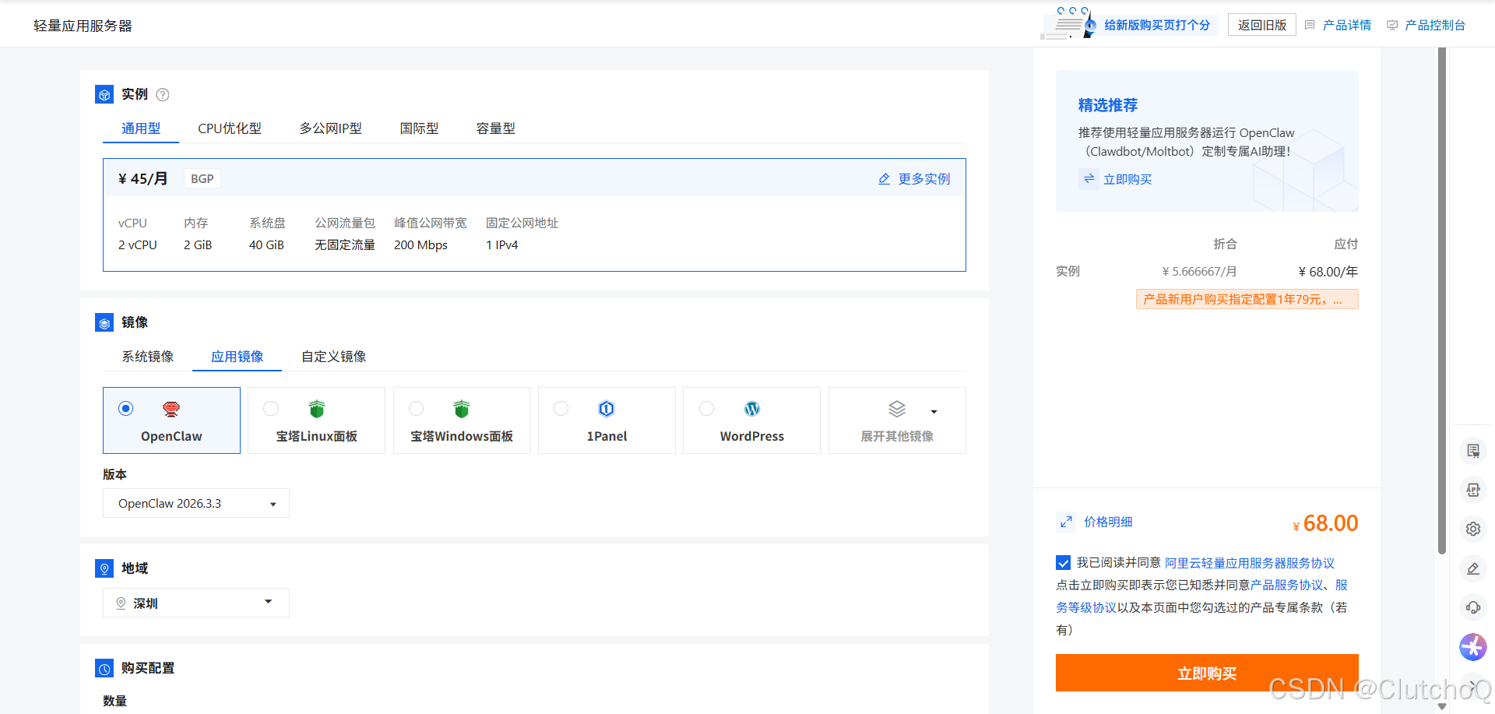Screen dimensions: 1495x714
Task: Click the pencil icon next to 更多实例
Action: point(884,179)
